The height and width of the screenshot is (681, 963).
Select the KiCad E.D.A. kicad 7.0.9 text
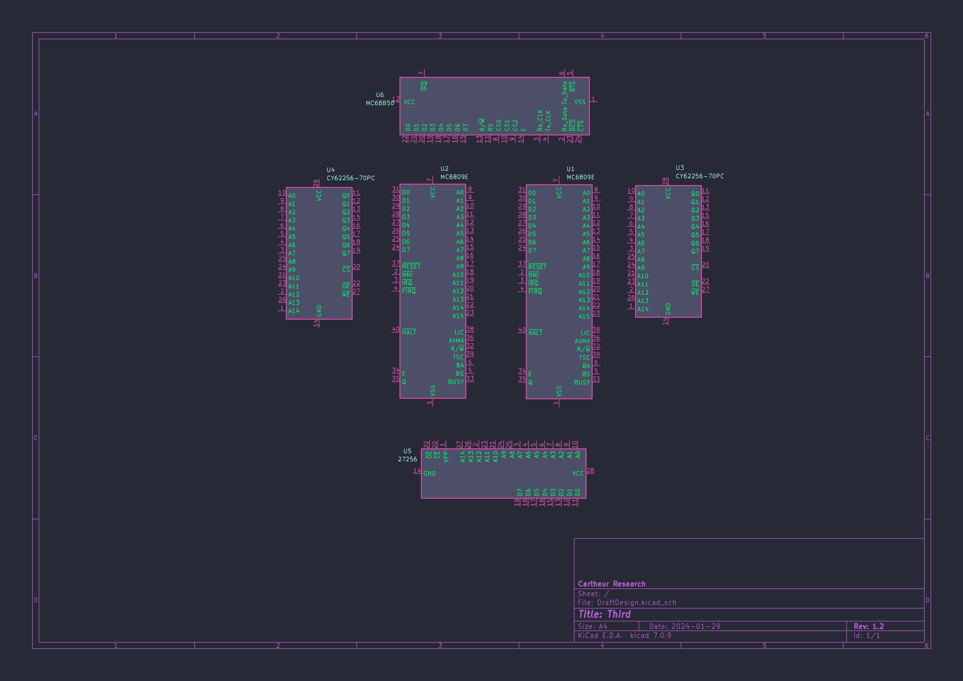click(624, 635)
